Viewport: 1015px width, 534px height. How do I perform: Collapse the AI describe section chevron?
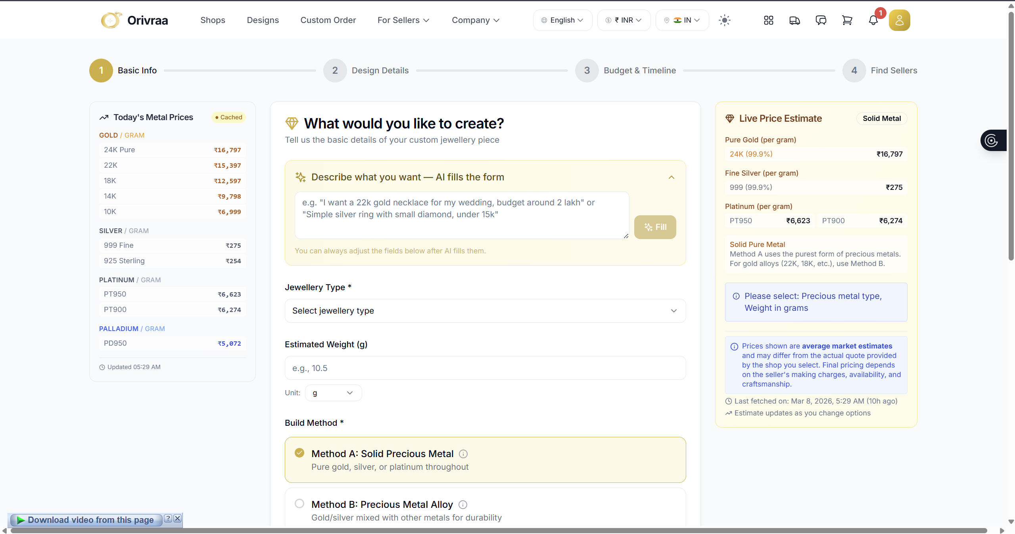tap(671, 177)
